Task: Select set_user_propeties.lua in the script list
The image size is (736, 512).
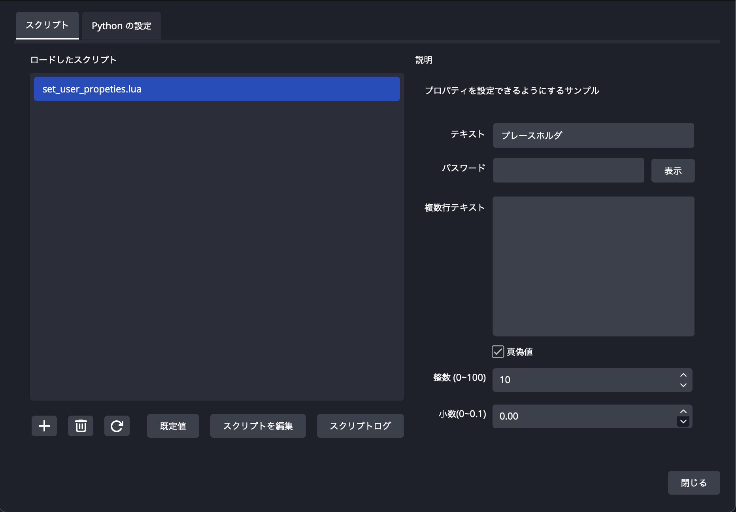Action: point(217,89)
